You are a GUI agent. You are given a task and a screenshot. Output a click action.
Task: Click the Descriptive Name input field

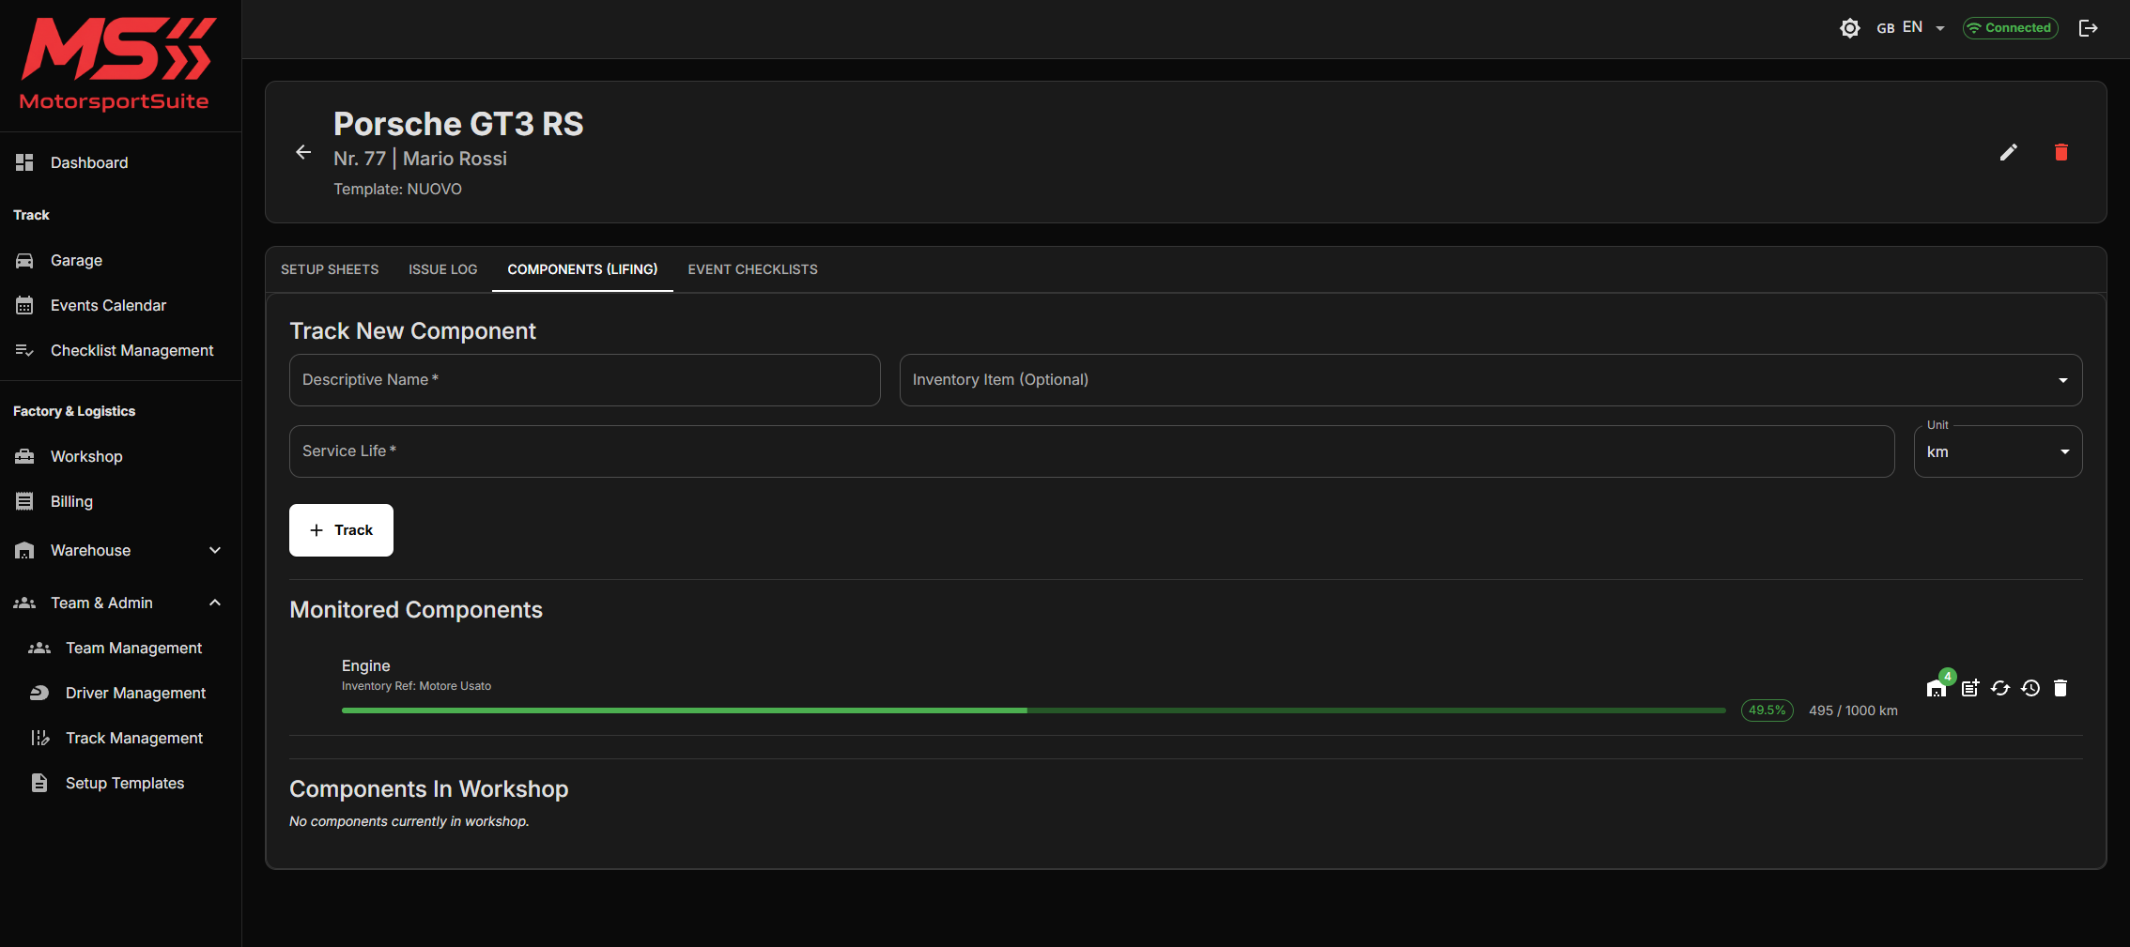584,380
